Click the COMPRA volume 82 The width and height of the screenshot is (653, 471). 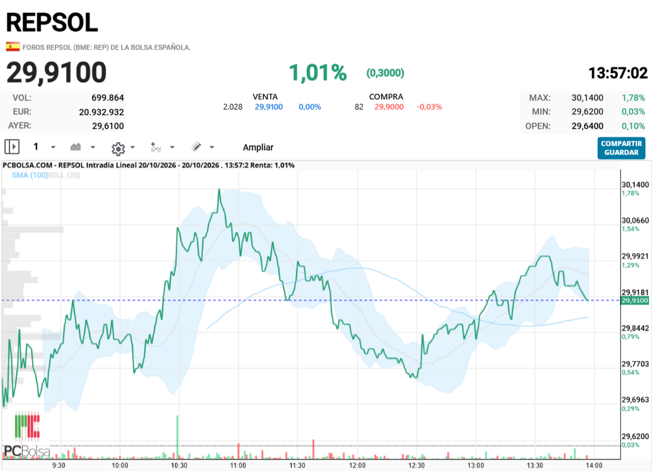click(359, 107)
